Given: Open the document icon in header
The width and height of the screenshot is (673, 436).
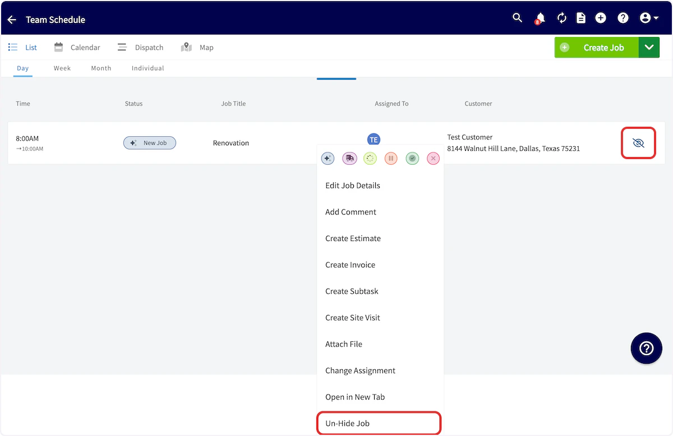Looking at the screenshot, I should click(581, 18).
